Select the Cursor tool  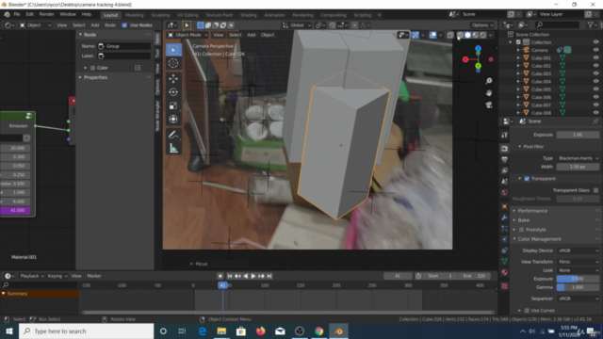tap(173, 63)
